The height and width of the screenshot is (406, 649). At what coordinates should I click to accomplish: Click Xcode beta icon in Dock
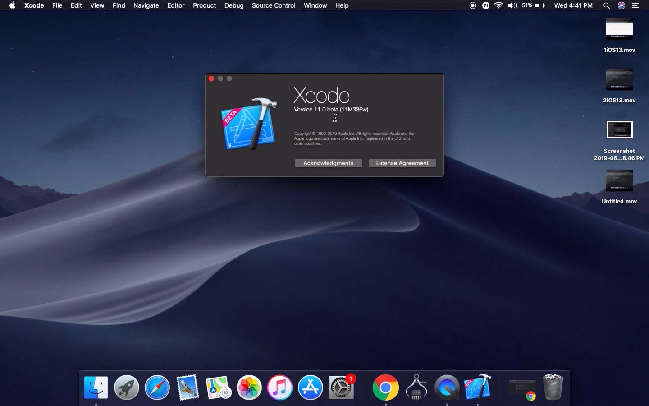pyautogui.click(x=478, y=387)
